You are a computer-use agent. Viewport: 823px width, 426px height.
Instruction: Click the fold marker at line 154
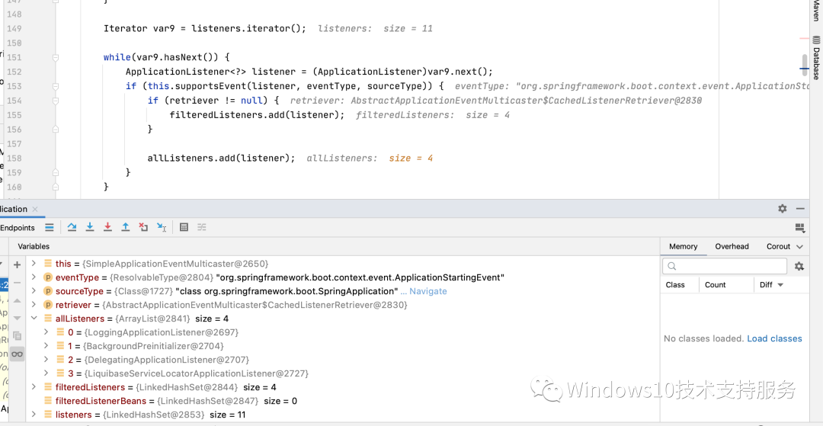point(56,100)
